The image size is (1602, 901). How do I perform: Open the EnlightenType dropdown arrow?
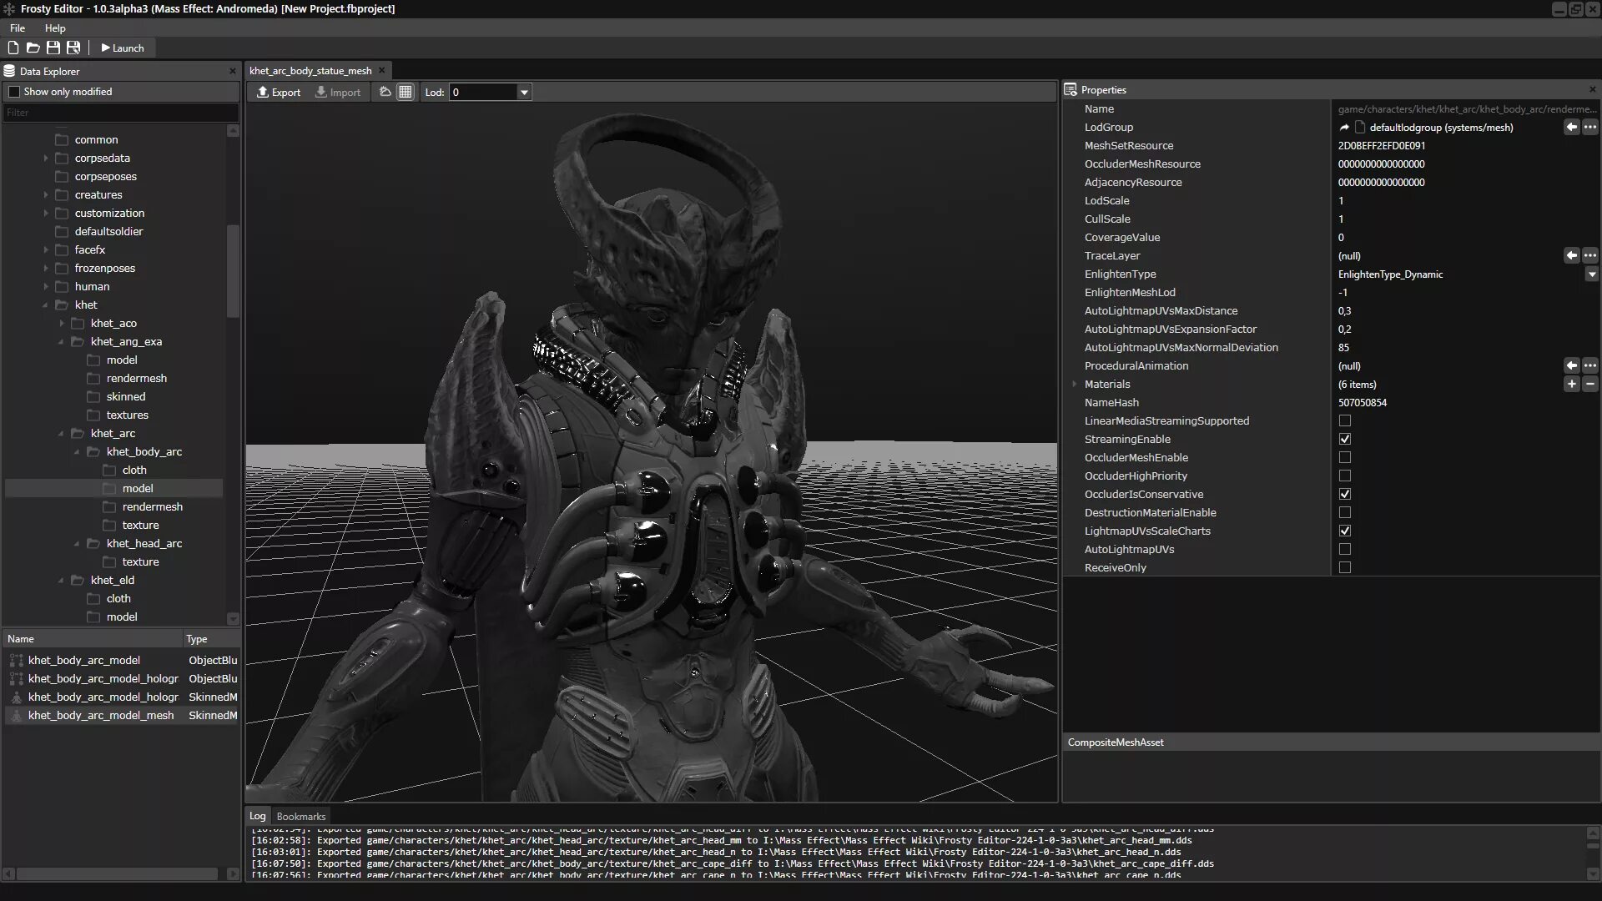click(x=1591, y=274)
